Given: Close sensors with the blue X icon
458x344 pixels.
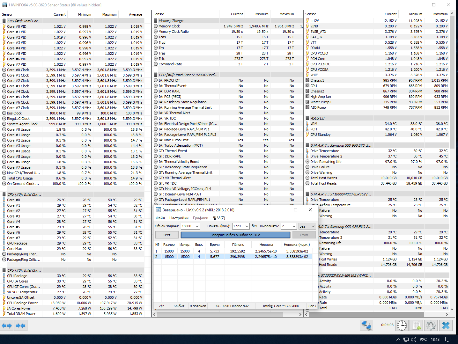Looking at the screenshot, I should 446,326.
